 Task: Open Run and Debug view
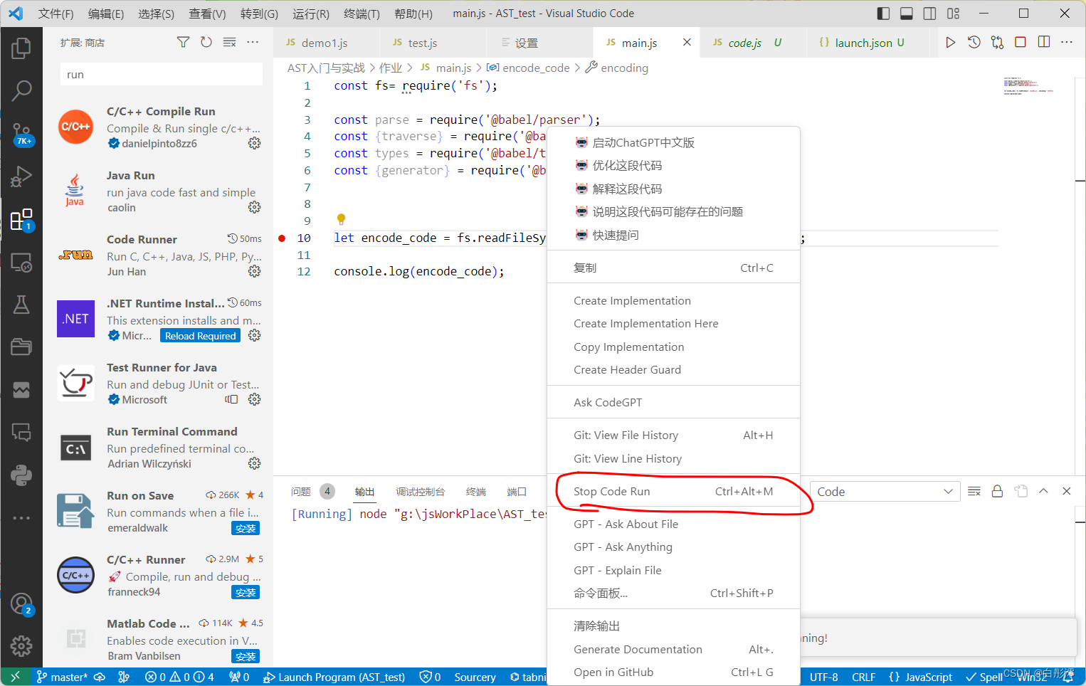tap(21, 176)
